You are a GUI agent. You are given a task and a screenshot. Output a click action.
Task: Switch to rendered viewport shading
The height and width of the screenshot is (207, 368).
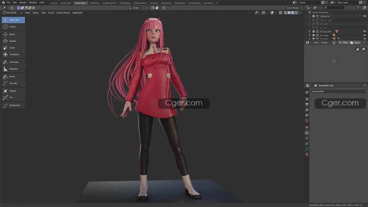click(296, 13)
